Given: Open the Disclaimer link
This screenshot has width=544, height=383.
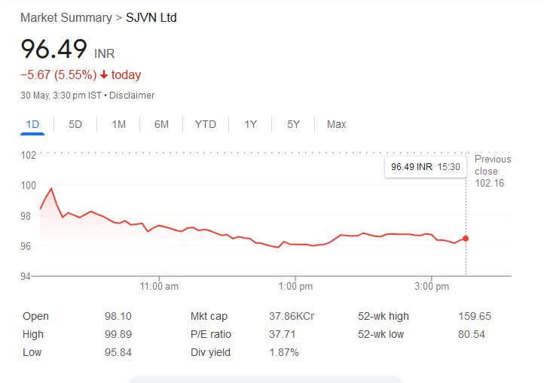Looking at the screenshot, I should [133, 96].
